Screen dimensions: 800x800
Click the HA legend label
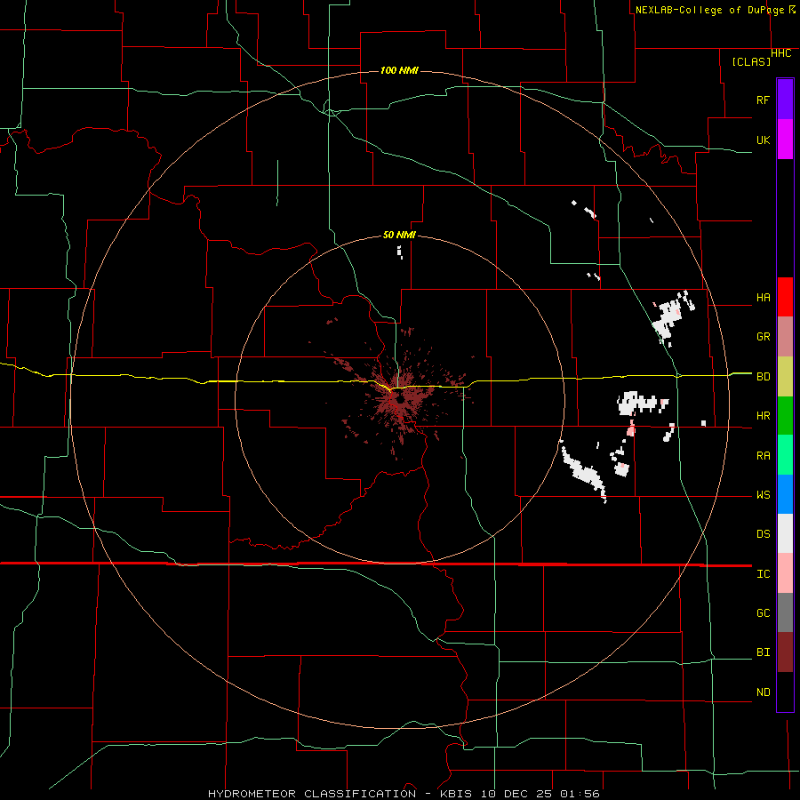pos(763,297)
